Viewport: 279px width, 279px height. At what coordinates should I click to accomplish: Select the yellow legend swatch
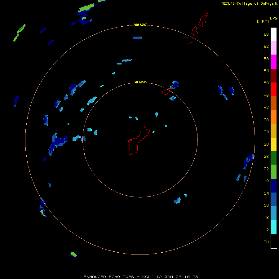[x=274, y=144]
